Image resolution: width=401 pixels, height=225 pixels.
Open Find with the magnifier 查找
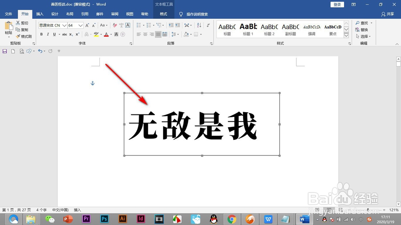(362, 23)
